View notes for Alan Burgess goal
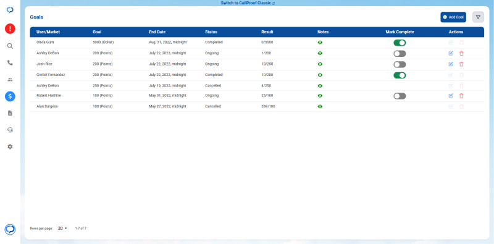This screenshot has width=494, height=244. click(x=320, y=106)
